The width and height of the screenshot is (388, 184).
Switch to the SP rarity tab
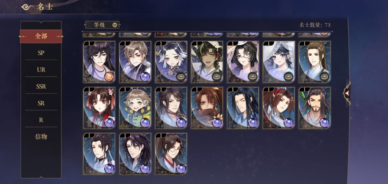click(x=41, y=53)
